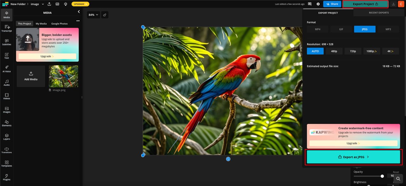Click Export as JPEG button
Screen dimensions: 406x186
click(353, 157)
